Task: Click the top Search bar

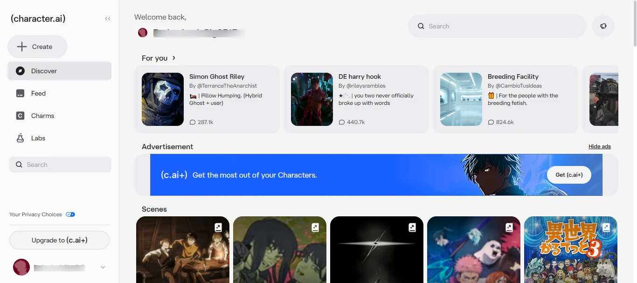Action: (x=497, y=26)
